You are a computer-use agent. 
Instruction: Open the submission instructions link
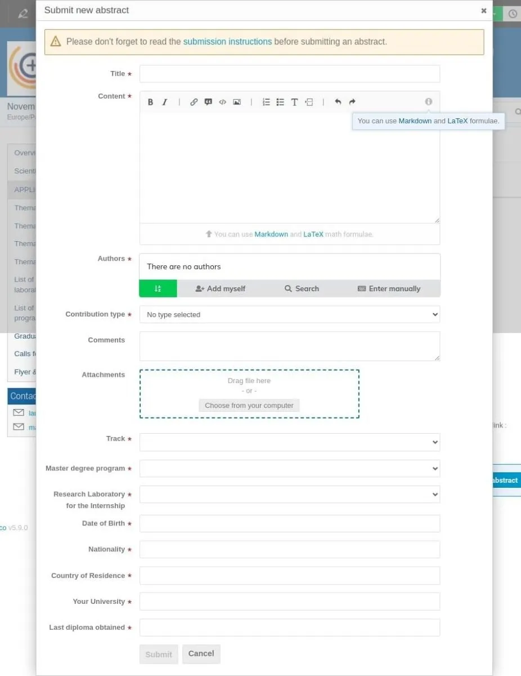227,42
